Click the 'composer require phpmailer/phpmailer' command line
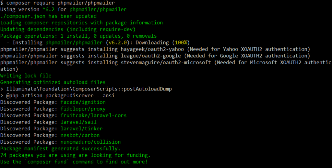332x168 pixels. [x=57, y=3]
